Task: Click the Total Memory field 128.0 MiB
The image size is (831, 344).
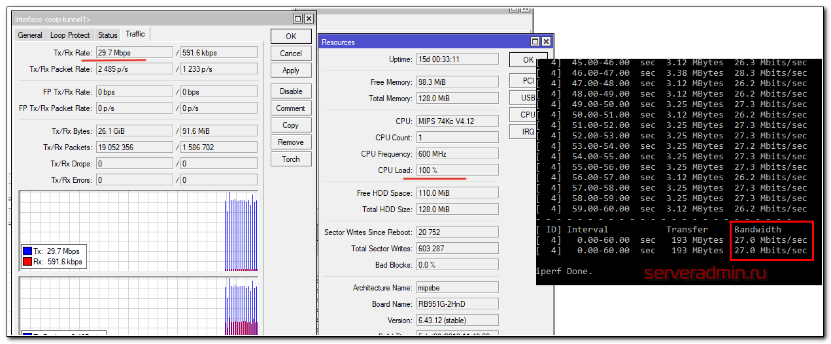Action: click(x=457, y=99)
